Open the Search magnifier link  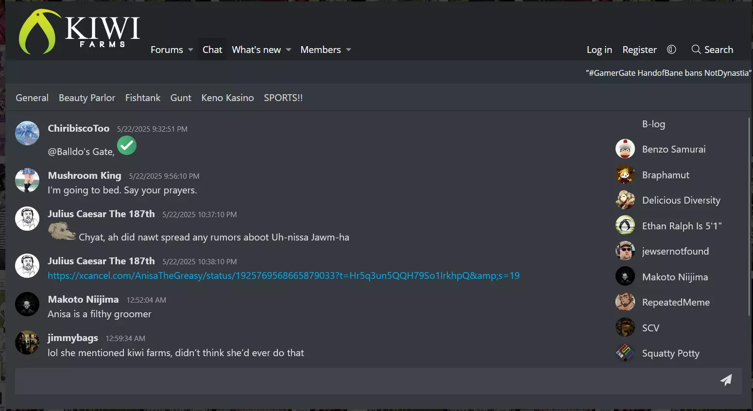click(x=712, y=50)
